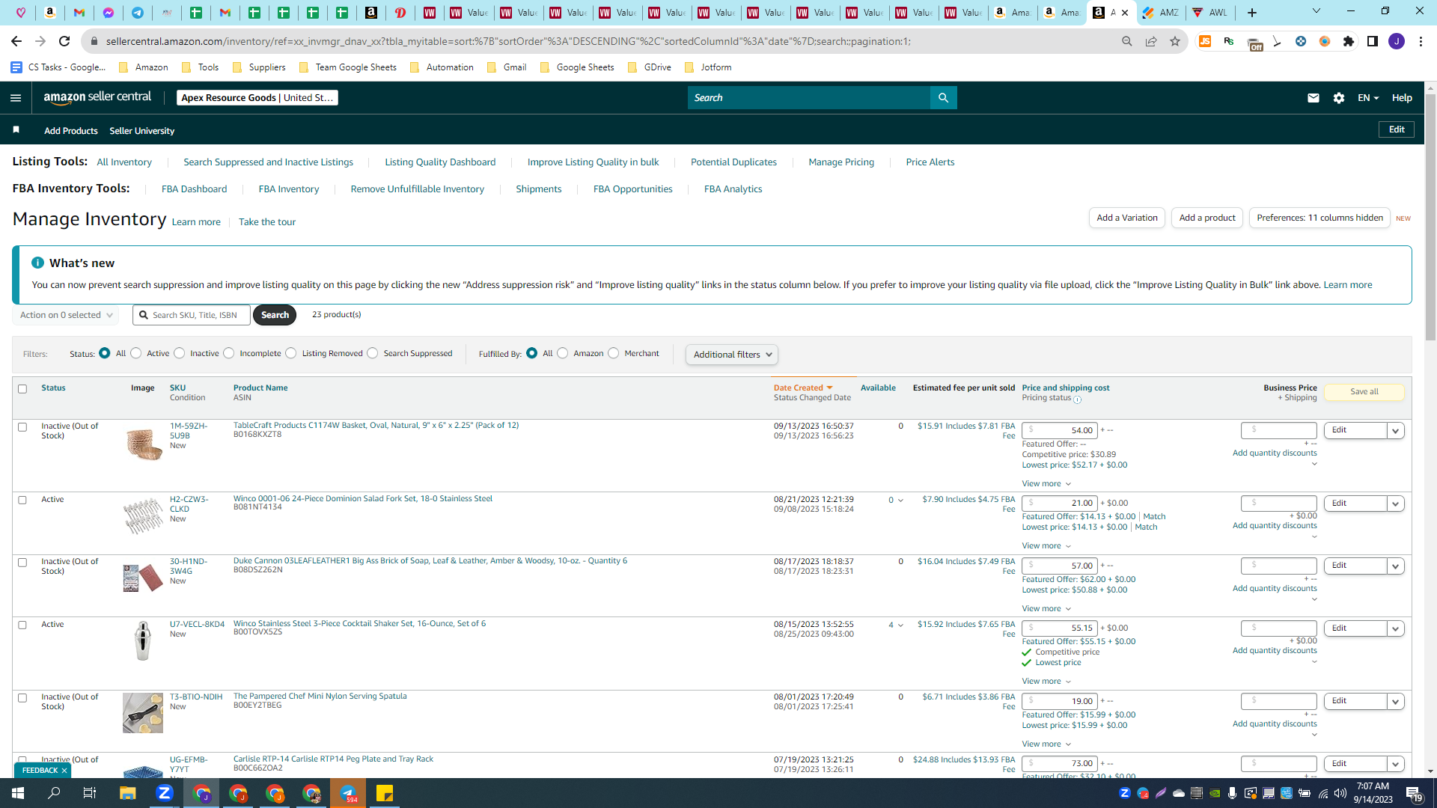The width and height of the screenshot is (1437, 808).
Task: Open Telegram from the taskbar
Action: (x=348, y=793)
